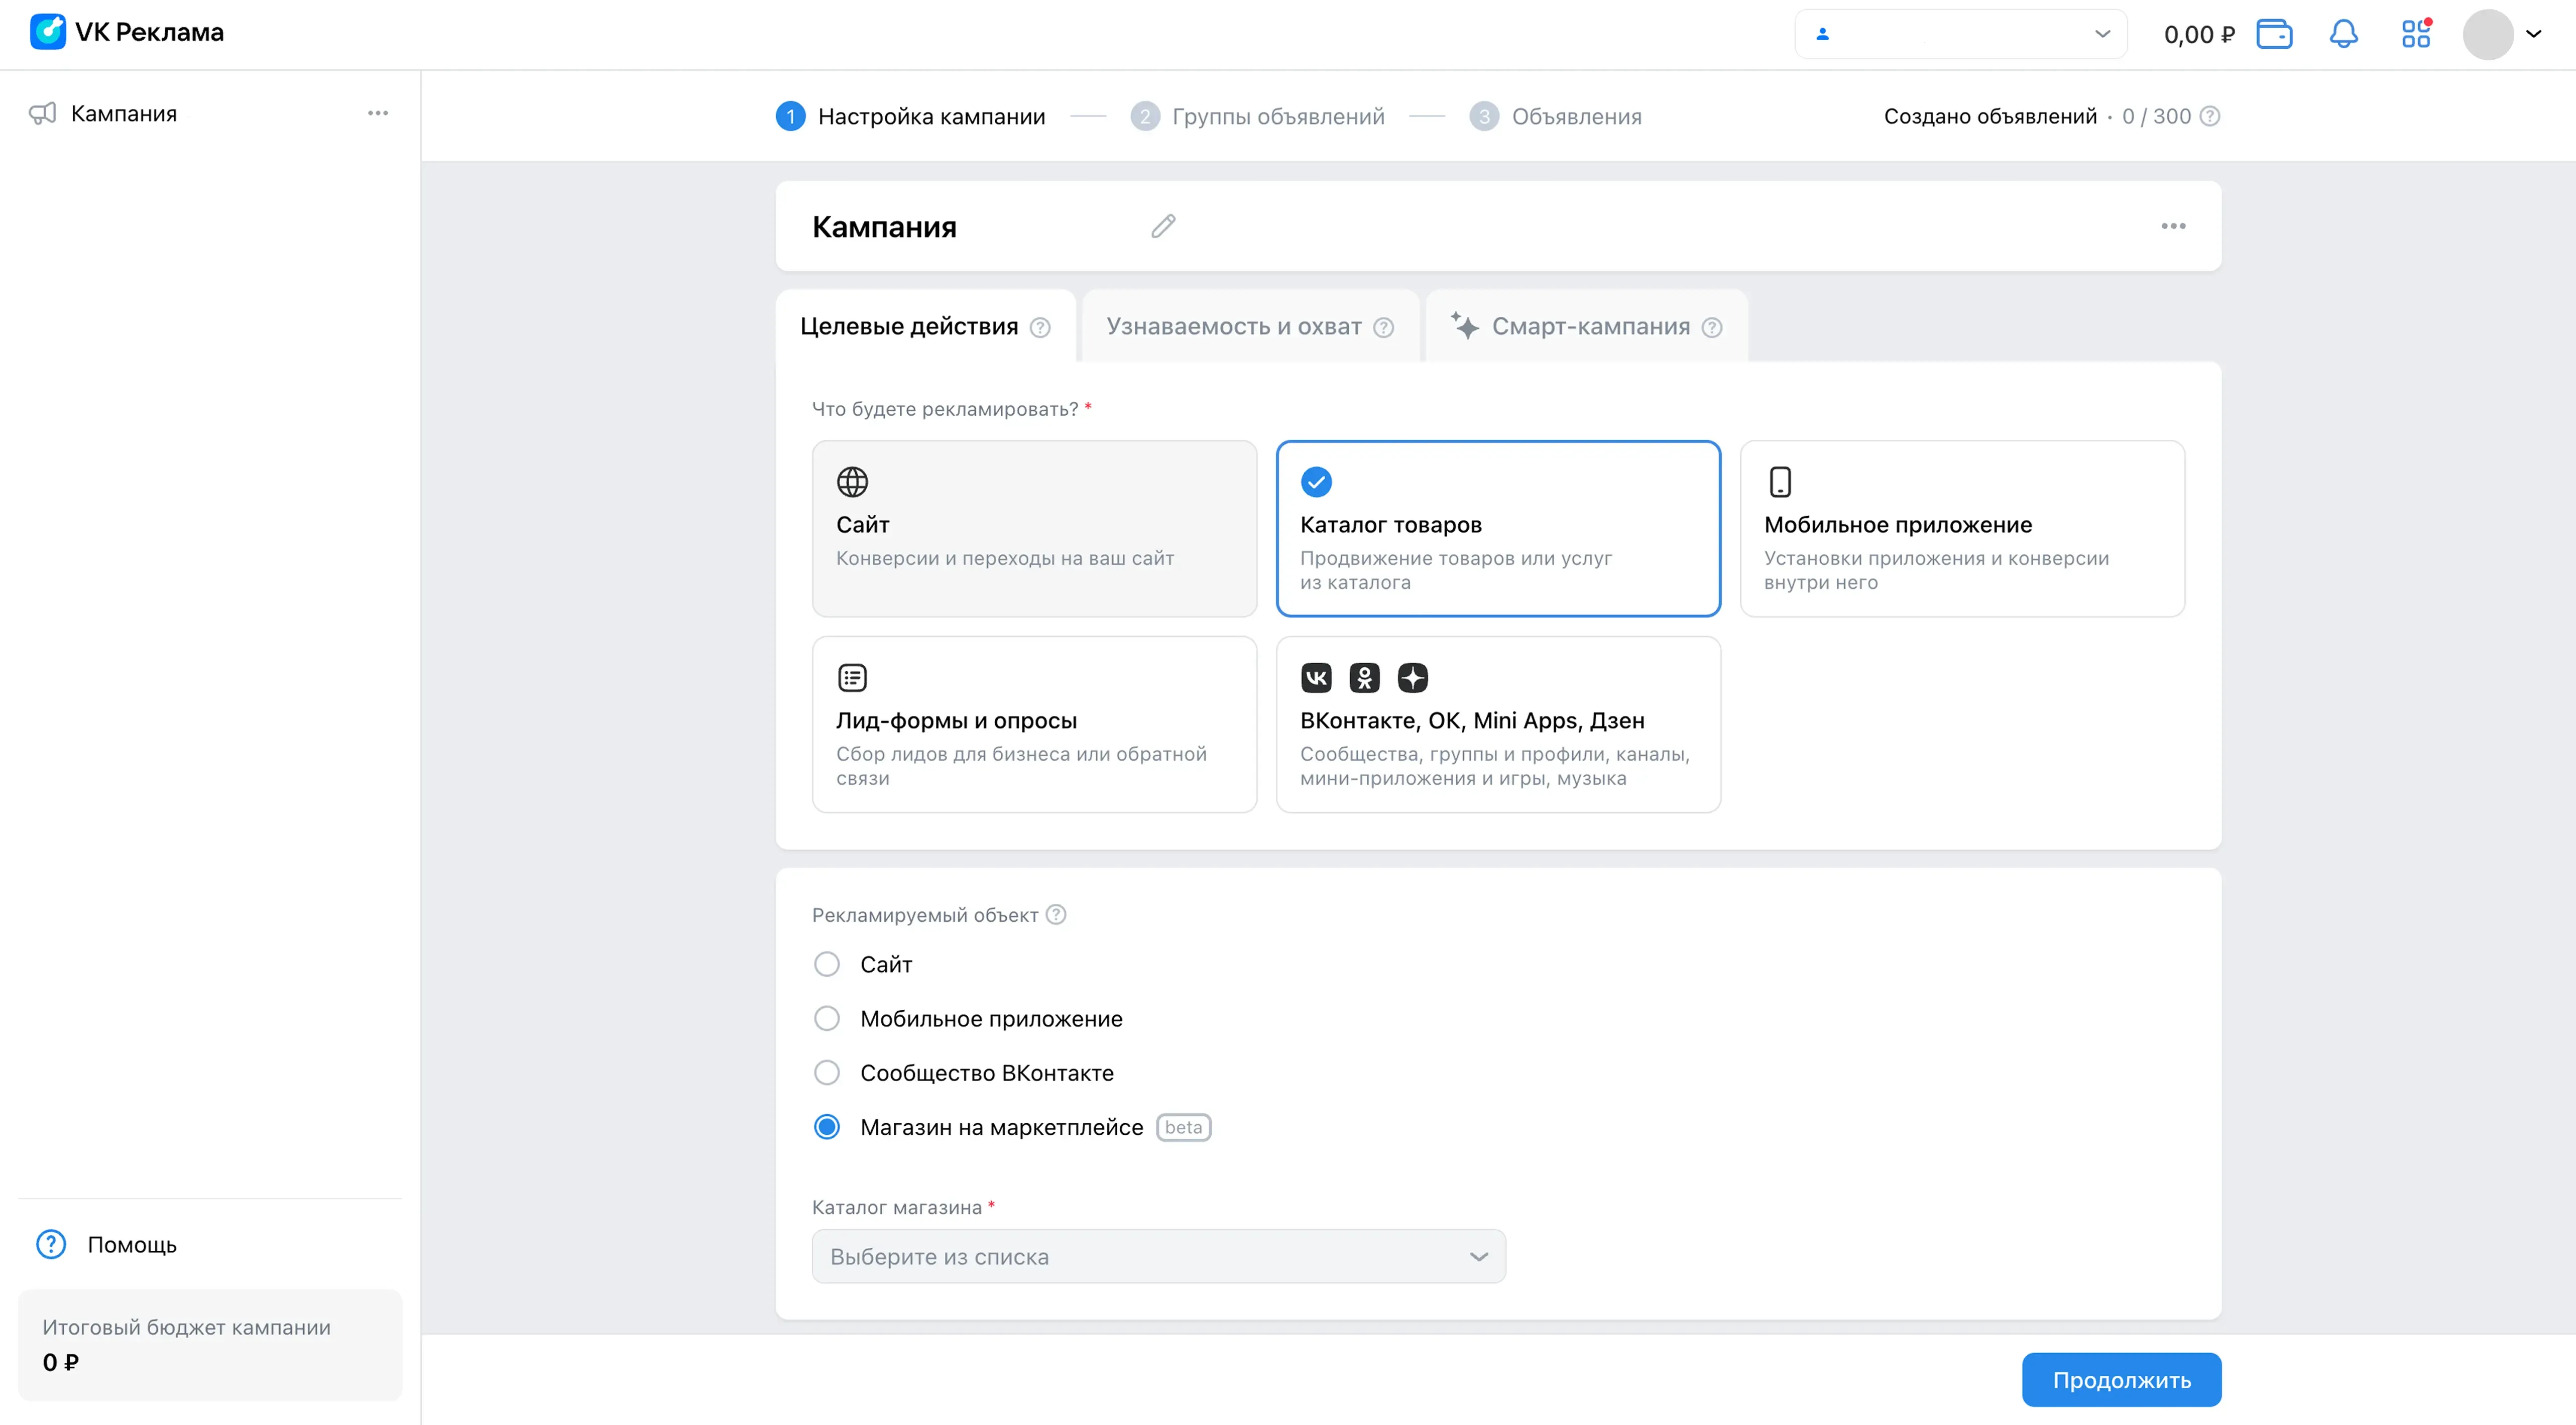Click the VK Реклама logo

pyautogui.click(x=127, y=32)
